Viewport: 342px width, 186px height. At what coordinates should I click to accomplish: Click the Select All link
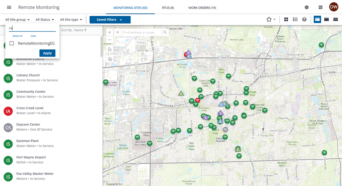(x=17, y=36)
